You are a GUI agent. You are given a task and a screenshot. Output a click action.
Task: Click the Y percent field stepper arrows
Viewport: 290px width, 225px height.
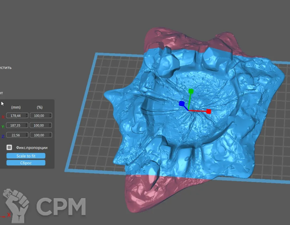tap(50, 125)
